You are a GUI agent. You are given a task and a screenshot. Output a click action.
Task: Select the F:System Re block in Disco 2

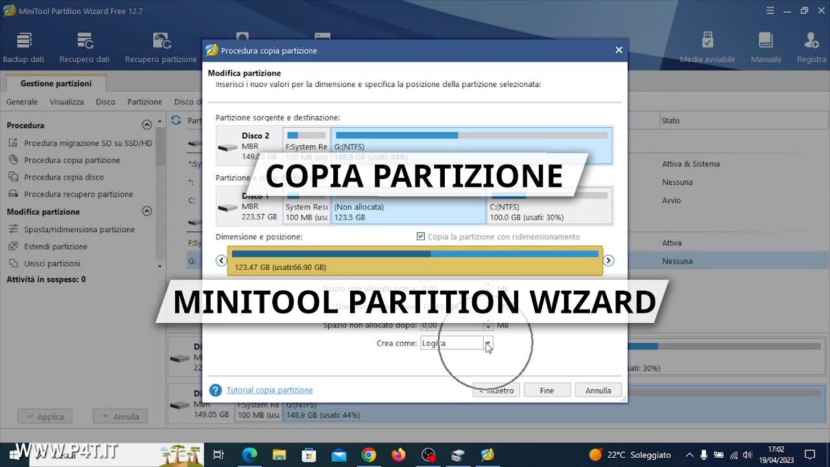pyautogui.click(x=306, y=145)
